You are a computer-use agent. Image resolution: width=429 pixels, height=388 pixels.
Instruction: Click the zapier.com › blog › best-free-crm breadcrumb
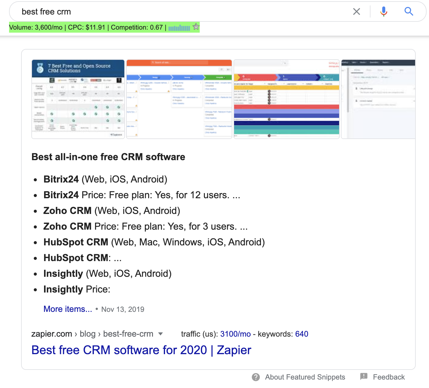point(92,334)
